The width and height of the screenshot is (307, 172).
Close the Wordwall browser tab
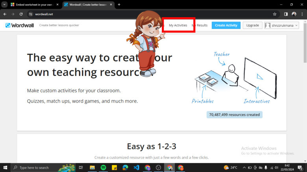click(x=111, y=4)
